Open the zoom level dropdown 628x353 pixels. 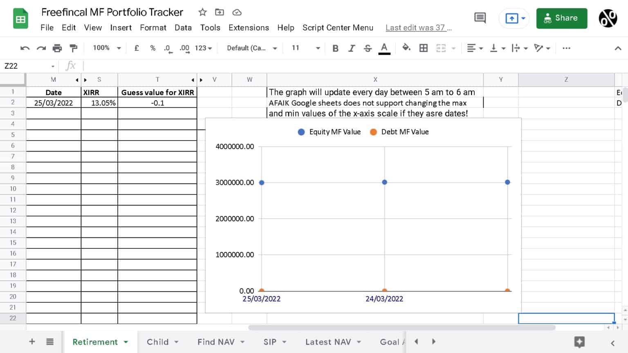pyautogui.click(x=105, y=48)
